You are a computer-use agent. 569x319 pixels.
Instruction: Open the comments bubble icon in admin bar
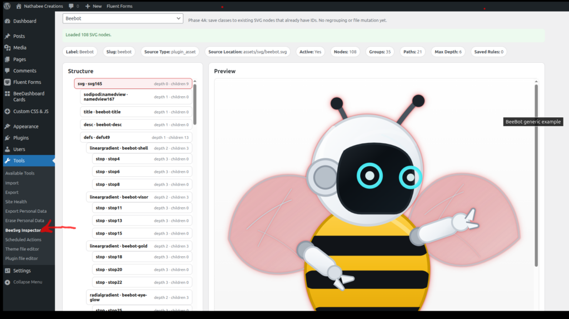71,6
